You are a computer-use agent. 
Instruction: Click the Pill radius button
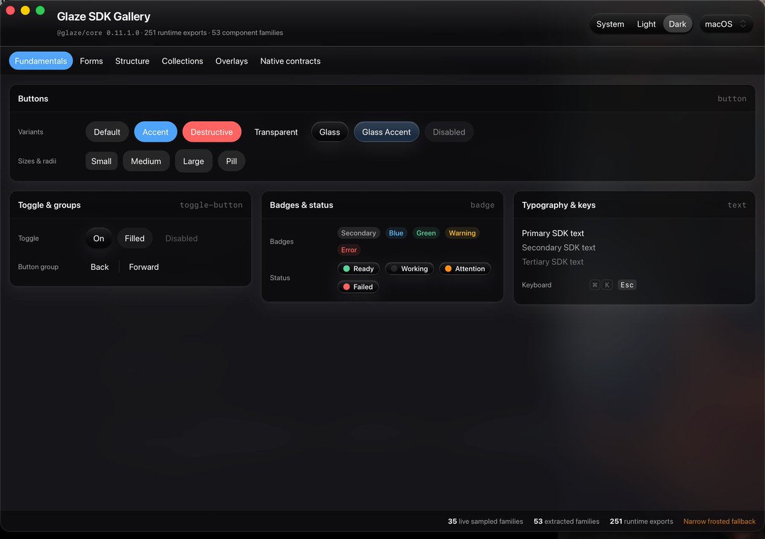pyautogui.click(x=231, y=161)
